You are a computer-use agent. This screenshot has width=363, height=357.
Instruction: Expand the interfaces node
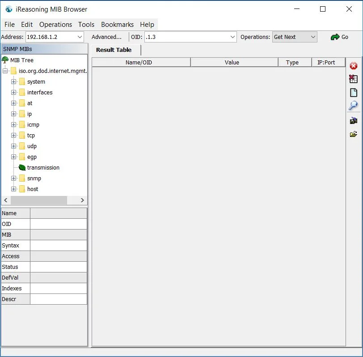[13, 92]
